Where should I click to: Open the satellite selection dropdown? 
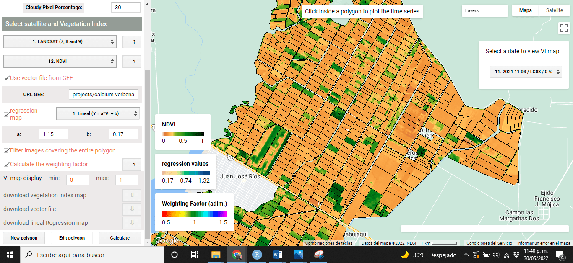[60, 42]
